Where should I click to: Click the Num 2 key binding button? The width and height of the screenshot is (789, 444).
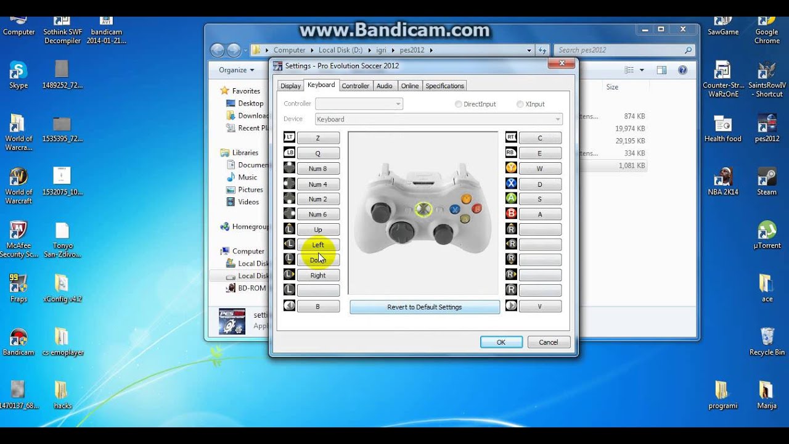pos(318,199)
